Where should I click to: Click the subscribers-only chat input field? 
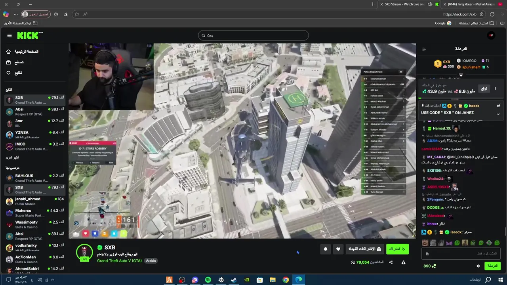point(461,253)
